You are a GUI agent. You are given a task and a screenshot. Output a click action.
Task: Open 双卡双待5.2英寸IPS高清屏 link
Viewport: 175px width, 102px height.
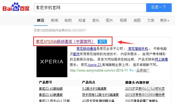(100, 95)
